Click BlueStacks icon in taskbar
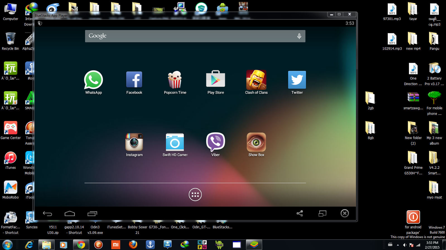The width and height of the screenshot is (446, 250). pyautogui.click(x=254, y=245)
